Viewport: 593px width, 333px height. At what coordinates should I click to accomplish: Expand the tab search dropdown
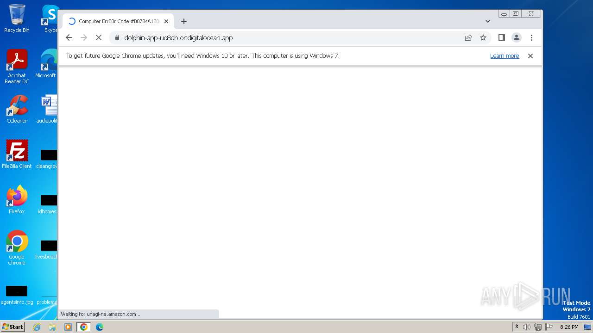tap(488, 21)
